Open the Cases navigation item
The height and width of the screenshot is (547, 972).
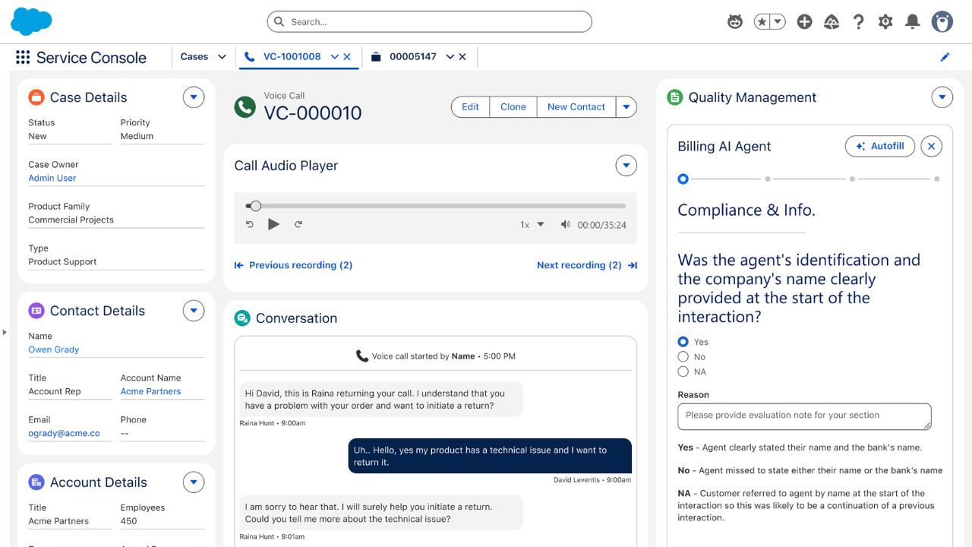(x=194, y=57)
